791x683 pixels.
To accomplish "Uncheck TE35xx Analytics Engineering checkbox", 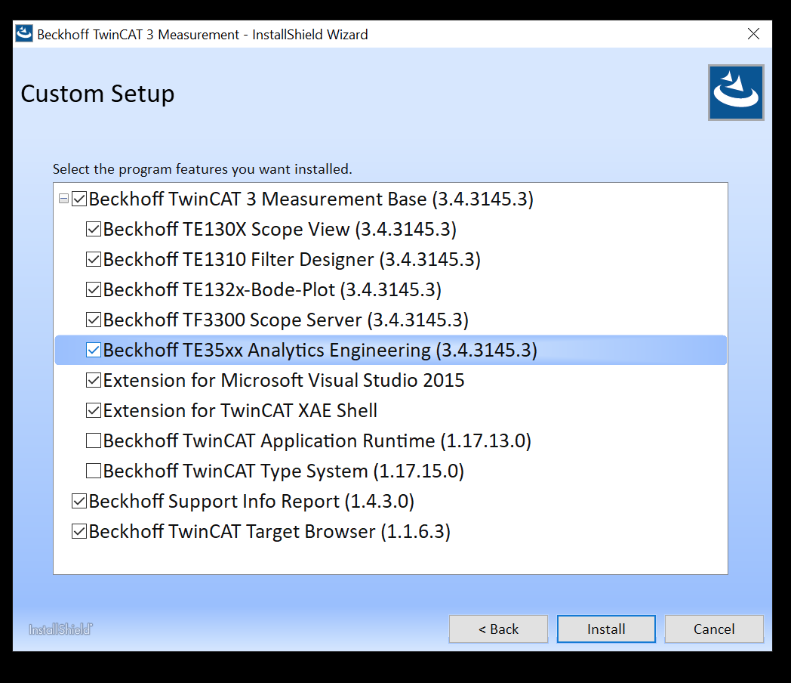I will tap(94, 350).
